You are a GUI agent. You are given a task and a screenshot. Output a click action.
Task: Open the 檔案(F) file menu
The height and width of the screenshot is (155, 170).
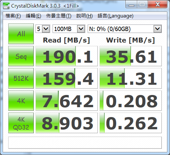13,16
